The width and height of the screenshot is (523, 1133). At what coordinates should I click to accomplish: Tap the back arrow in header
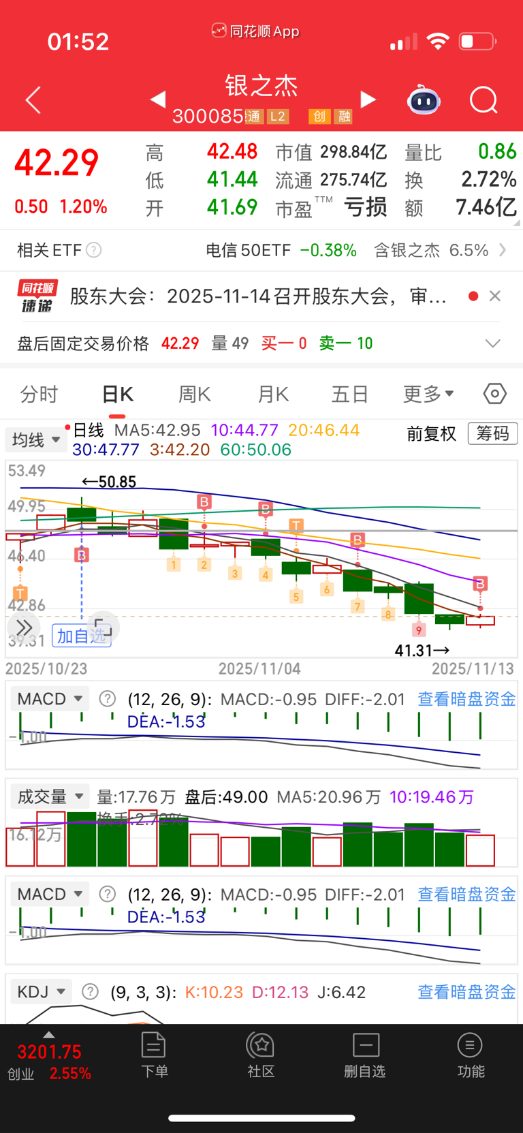tap(33, 100)
